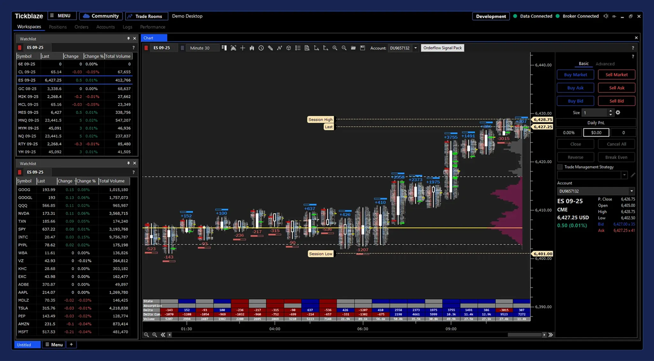This screenshot has width=654, height=361.
Task: Click the clock session icon in chart toolbar
Action: coord(261,48)
